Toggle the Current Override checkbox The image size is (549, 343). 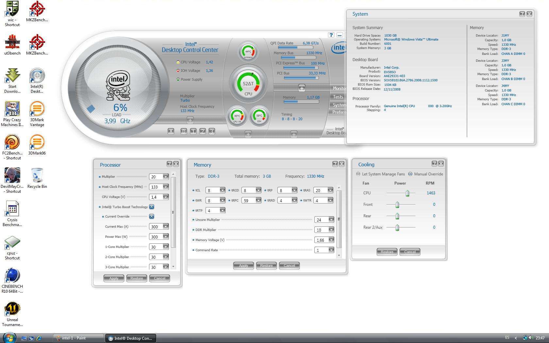tap(152, 217)
